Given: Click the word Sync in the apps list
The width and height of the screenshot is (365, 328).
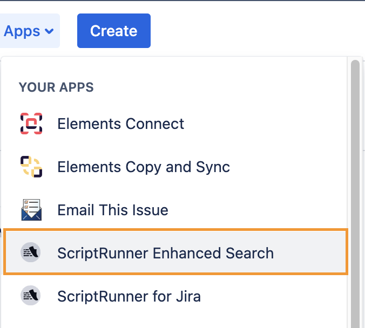Looking at the screenshot, I should pyautogui.click(x=214, y=167).
